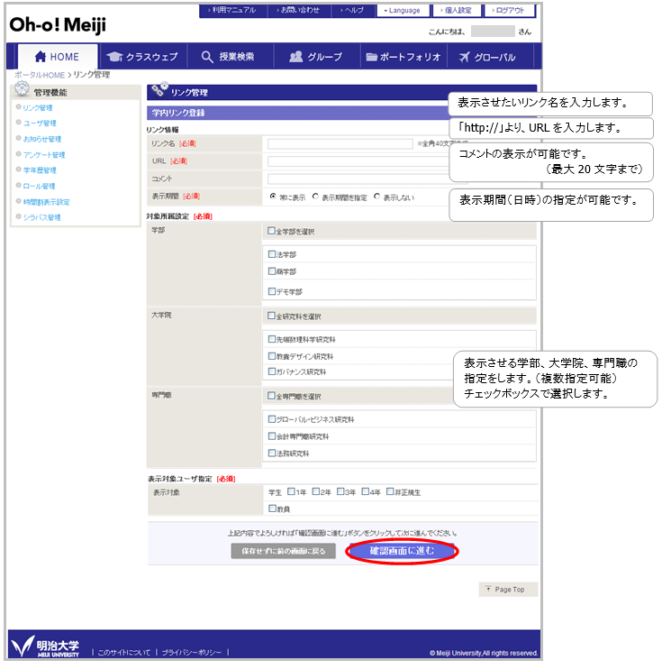662x669 pixels.
Task: Open 利用マニュアル in top bar
Action: click(x=232, y=10)
